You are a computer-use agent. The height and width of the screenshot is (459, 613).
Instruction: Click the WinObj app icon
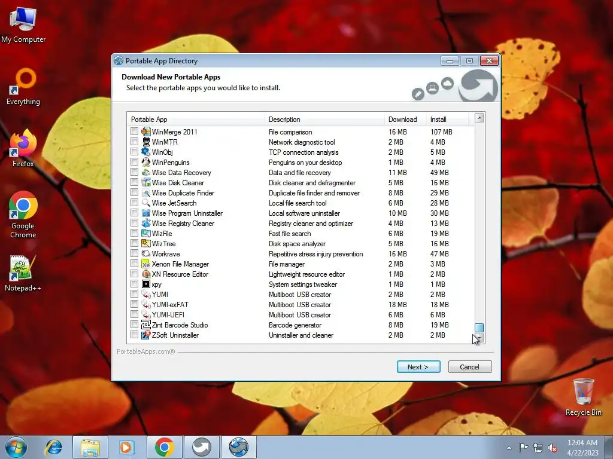[x=146, y=152]
